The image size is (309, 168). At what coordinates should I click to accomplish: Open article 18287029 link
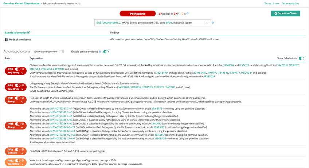point(209,77)
